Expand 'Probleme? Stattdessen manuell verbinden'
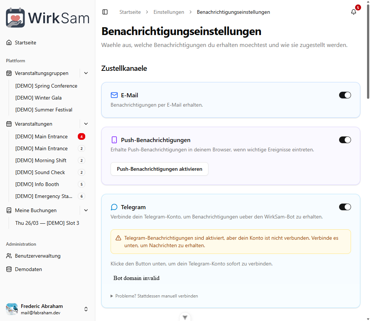The width and height of the screenshot is (370, 321). pyautogui.click(x=154, y=296)
